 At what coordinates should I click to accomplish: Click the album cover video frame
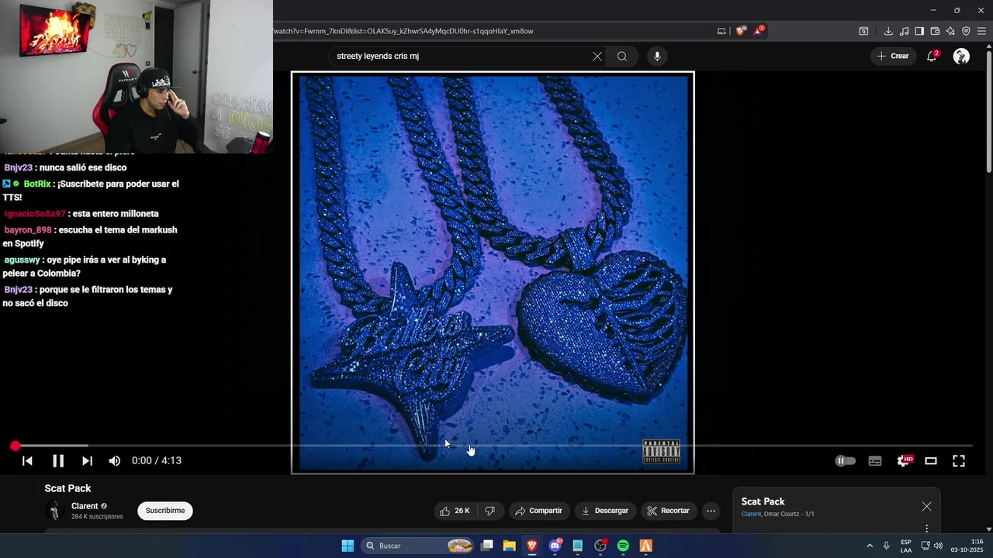493,272
